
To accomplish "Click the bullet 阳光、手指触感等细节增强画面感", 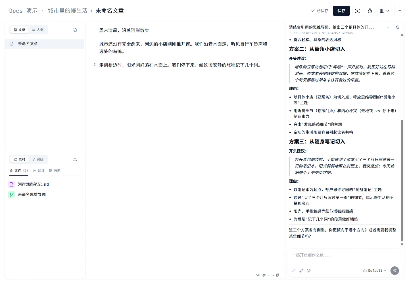I will tap(323, 211).
